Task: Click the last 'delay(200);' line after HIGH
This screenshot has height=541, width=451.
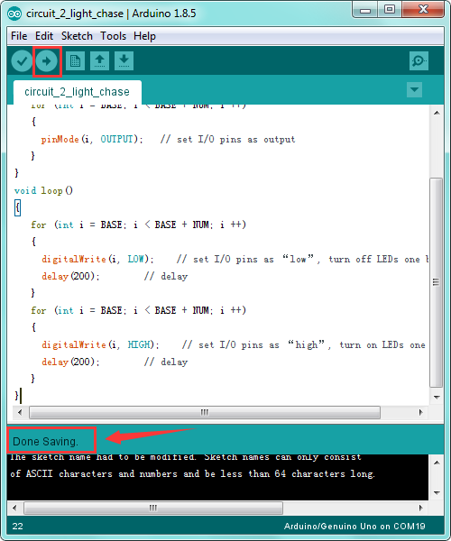Action: pos(70,362)
